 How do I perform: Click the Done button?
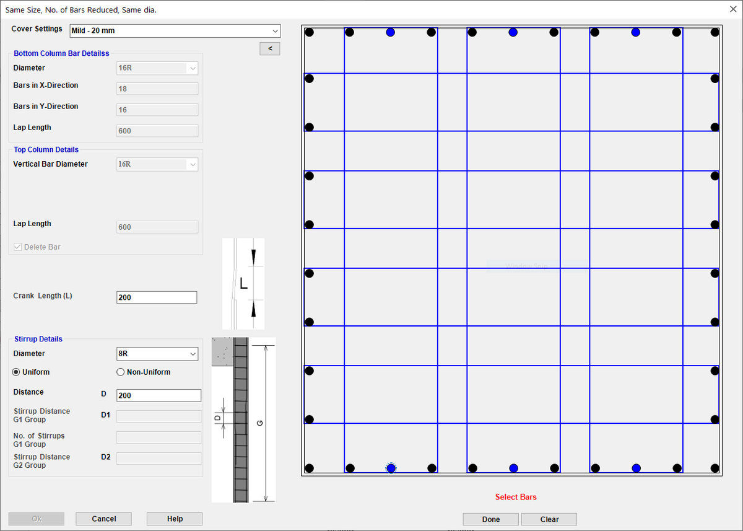click(491, 519)
